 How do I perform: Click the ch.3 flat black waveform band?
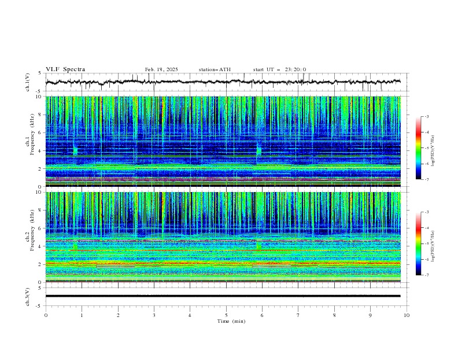pyautogui.click(x=223, y=296)
